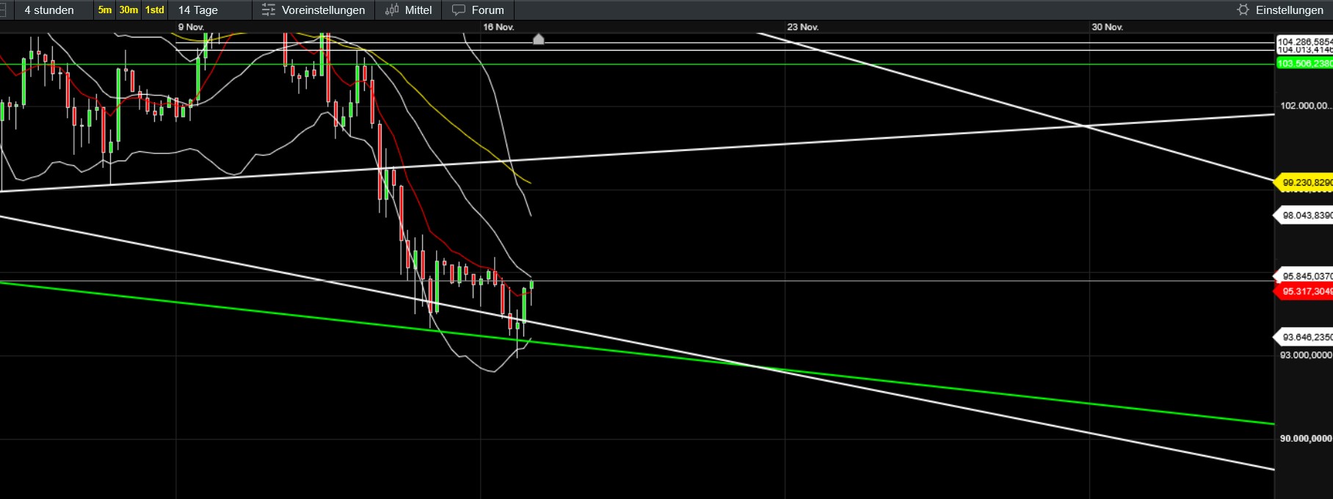Open the Voreinstellungen sliders icon
Screen dimensions: 1333x499
tap(269, 10)
